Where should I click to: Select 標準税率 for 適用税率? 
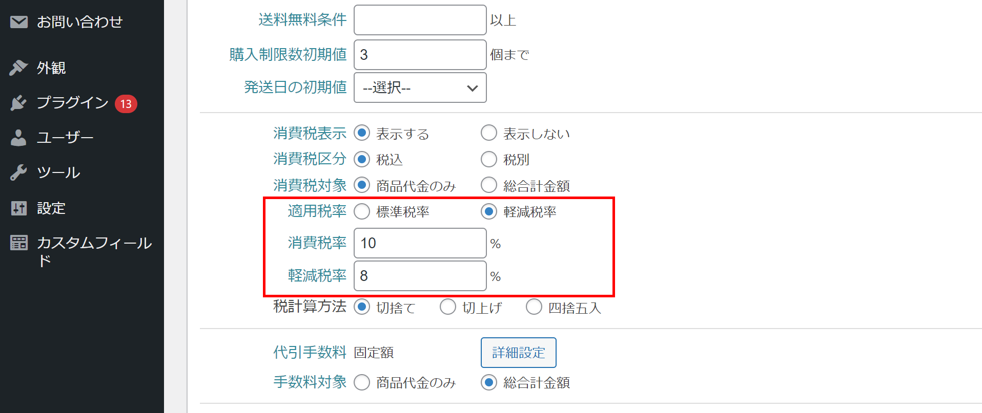(362, 211)
